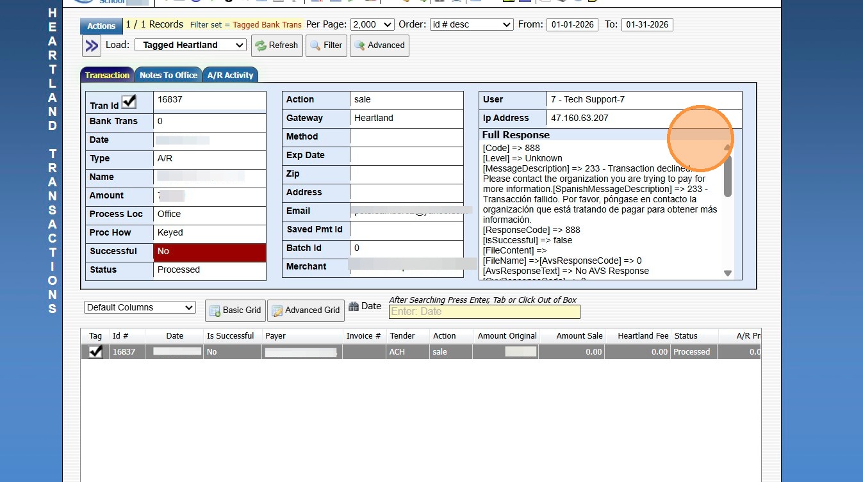Image resolution: width=863 pixels, height=482 pixels.
Task: Sort by the Payer column header
Action: click(302, 336)
